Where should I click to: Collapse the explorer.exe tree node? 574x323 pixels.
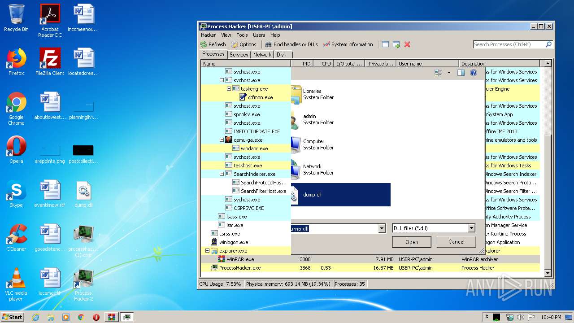click(207, 251)
